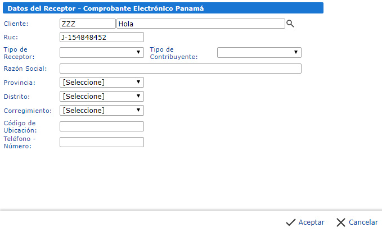Click the magnifier icon to search clients
The width and height of the screenshot is (382, 232).
[290, 24]
